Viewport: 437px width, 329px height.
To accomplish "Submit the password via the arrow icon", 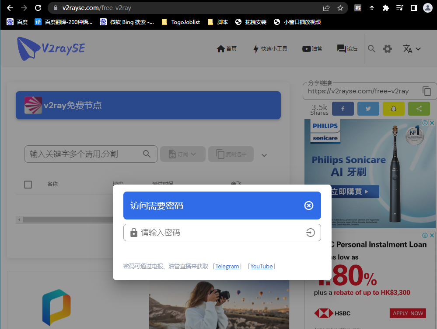I will tap(311, 233).
